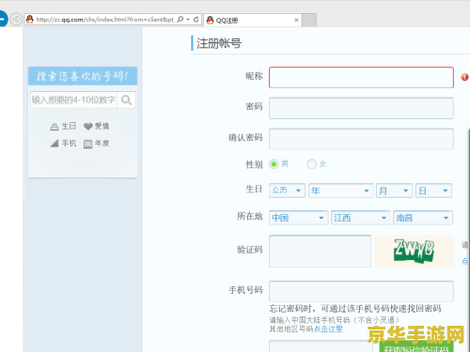Choose the 手机 number category
The width and height of the screenshot is (470, 352).
point(63,144)
